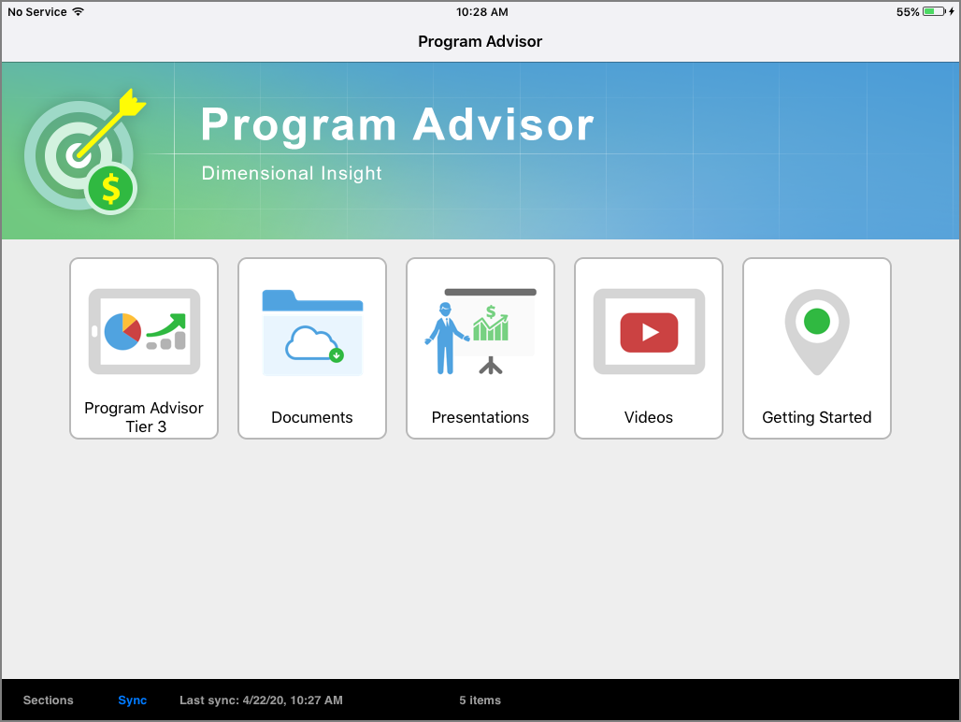Trigger a Sync from the bottom bar

(132, 700)
